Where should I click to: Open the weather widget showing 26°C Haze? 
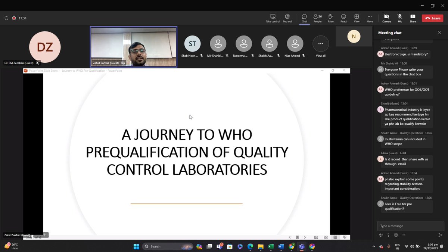[12, 246]
